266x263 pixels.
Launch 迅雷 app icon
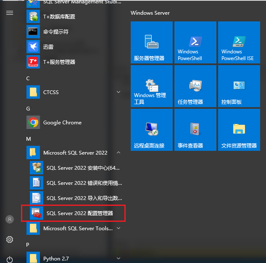tap(33, 47)
